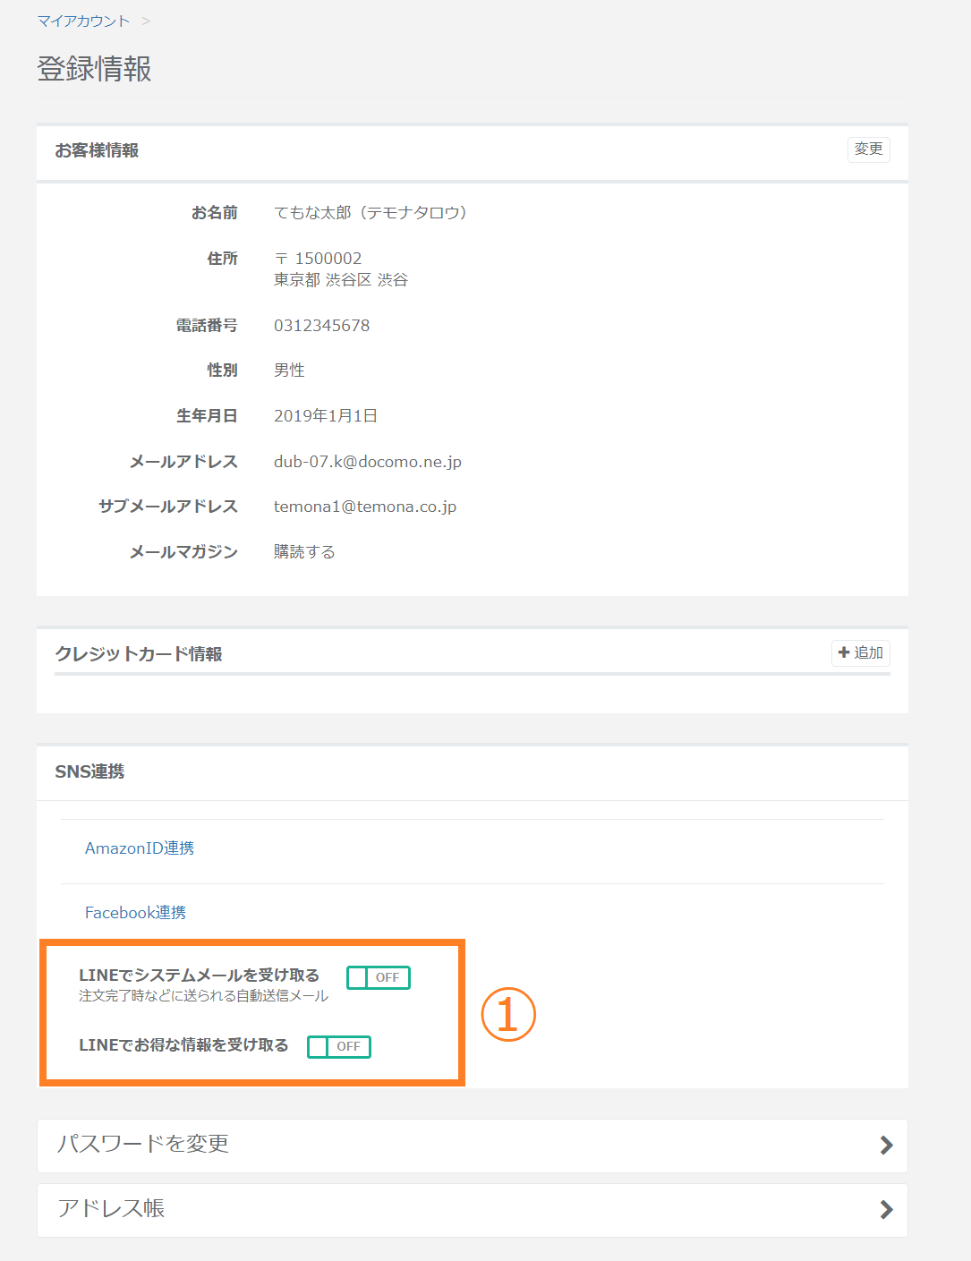Click the chevron arrow on アドレス帳 row
The image size is (971, 1261).
click(x=886, y=1210)
